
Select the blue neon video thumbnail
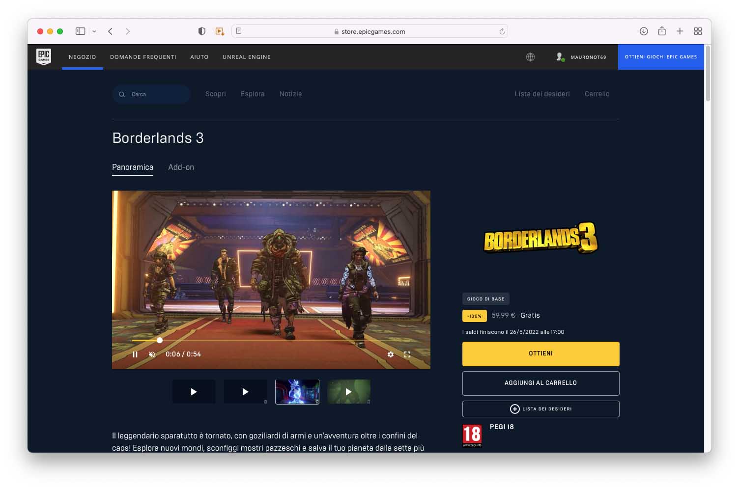[297, 392]
